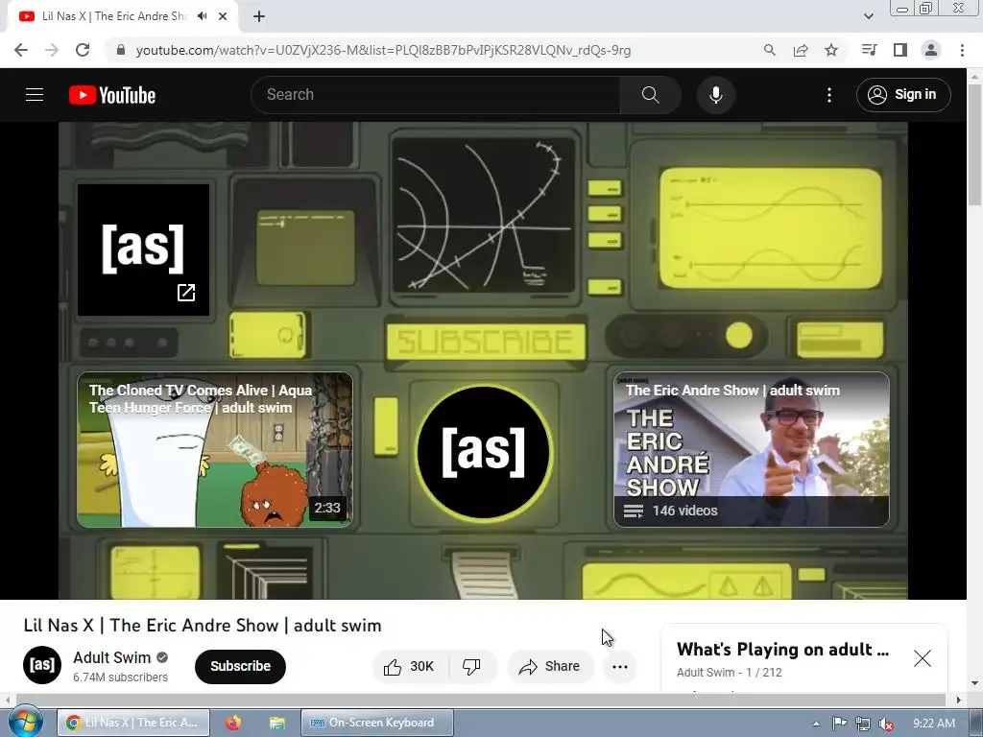The height and width of the screenshot is (737, 983).
Task: Toggle the Chrome side panel icon
Action: pyautogui.click(x=899, y=50)
